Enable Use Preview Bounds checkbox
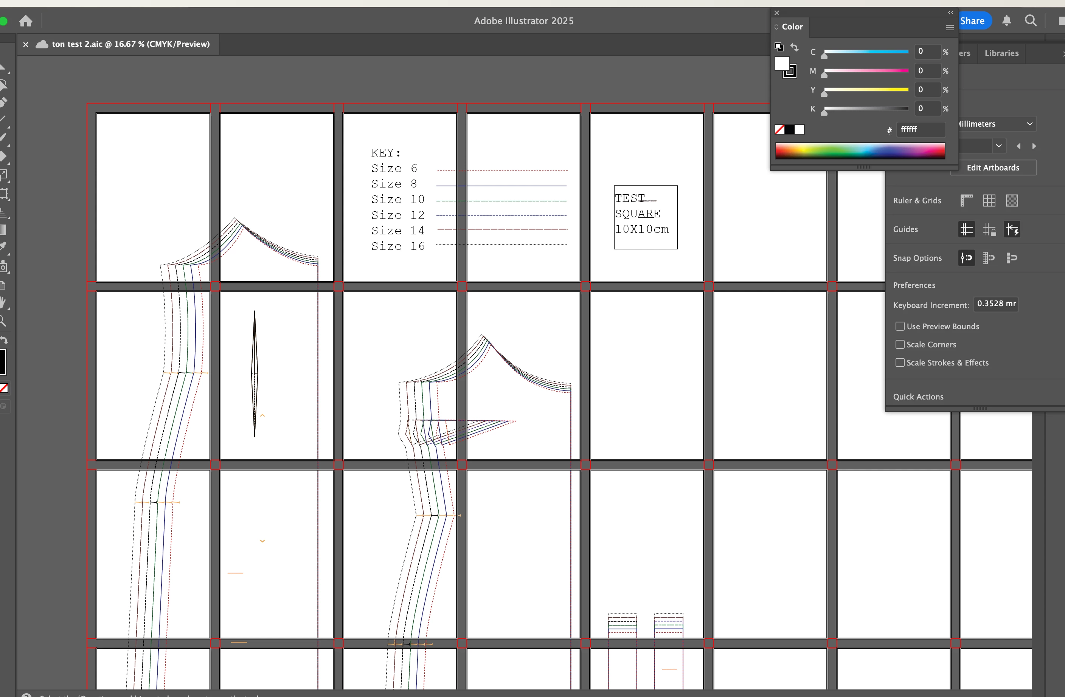This screenshot has height=697, width=1065. tap(900, 326)
